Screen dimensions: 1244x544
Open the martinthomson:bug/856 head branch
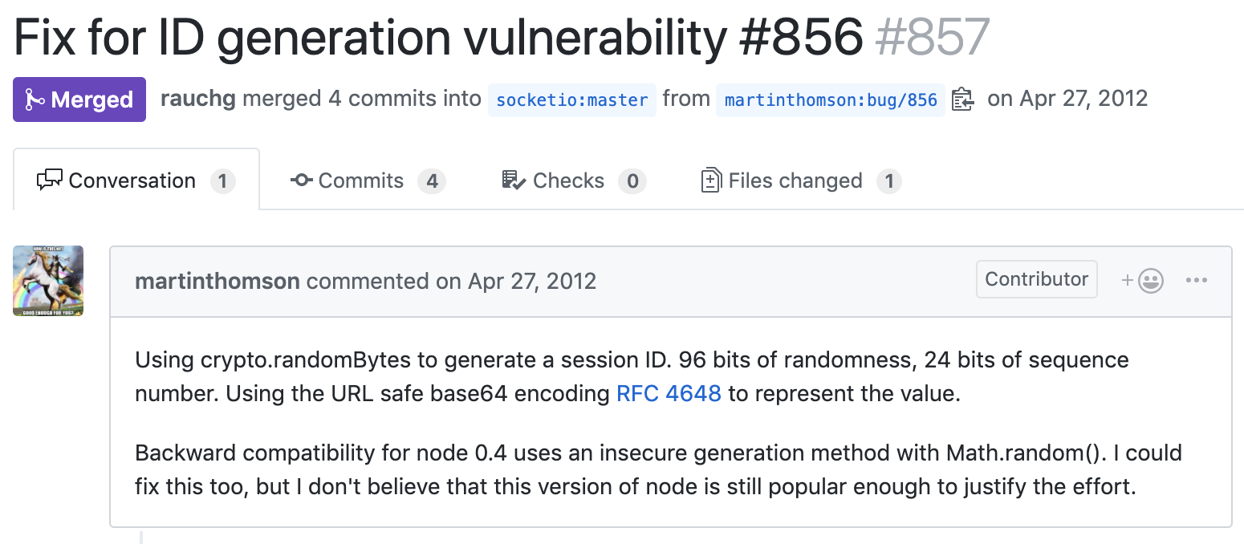click(x=831, y=100)
